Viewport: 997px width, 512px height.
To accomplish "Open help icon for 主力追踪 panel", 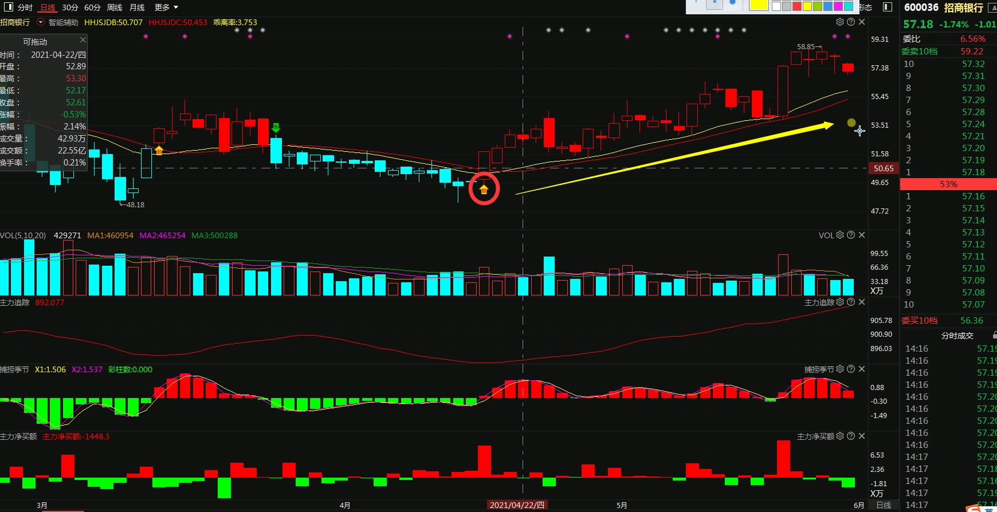I will point(851,302).
